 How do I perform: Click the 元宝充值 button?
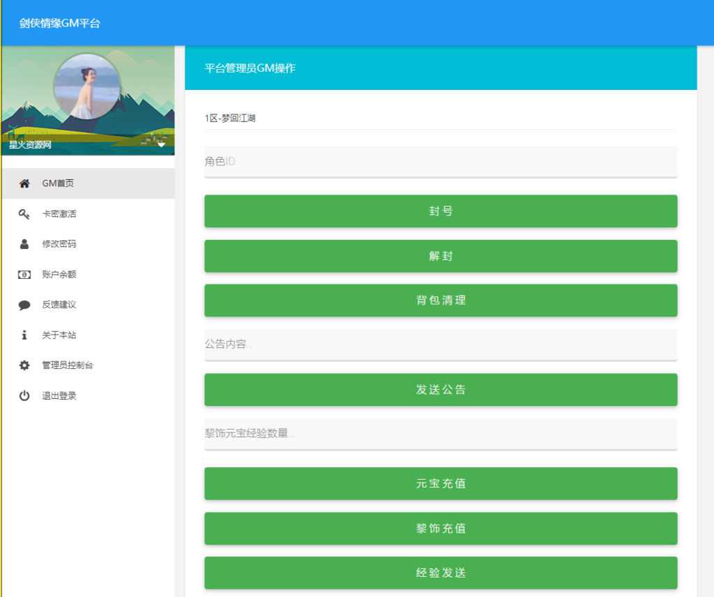coord(440,483)
